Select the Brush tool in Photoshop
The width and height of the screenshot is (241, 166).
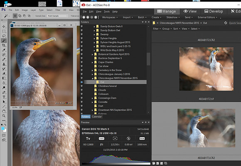pos(4,59)
